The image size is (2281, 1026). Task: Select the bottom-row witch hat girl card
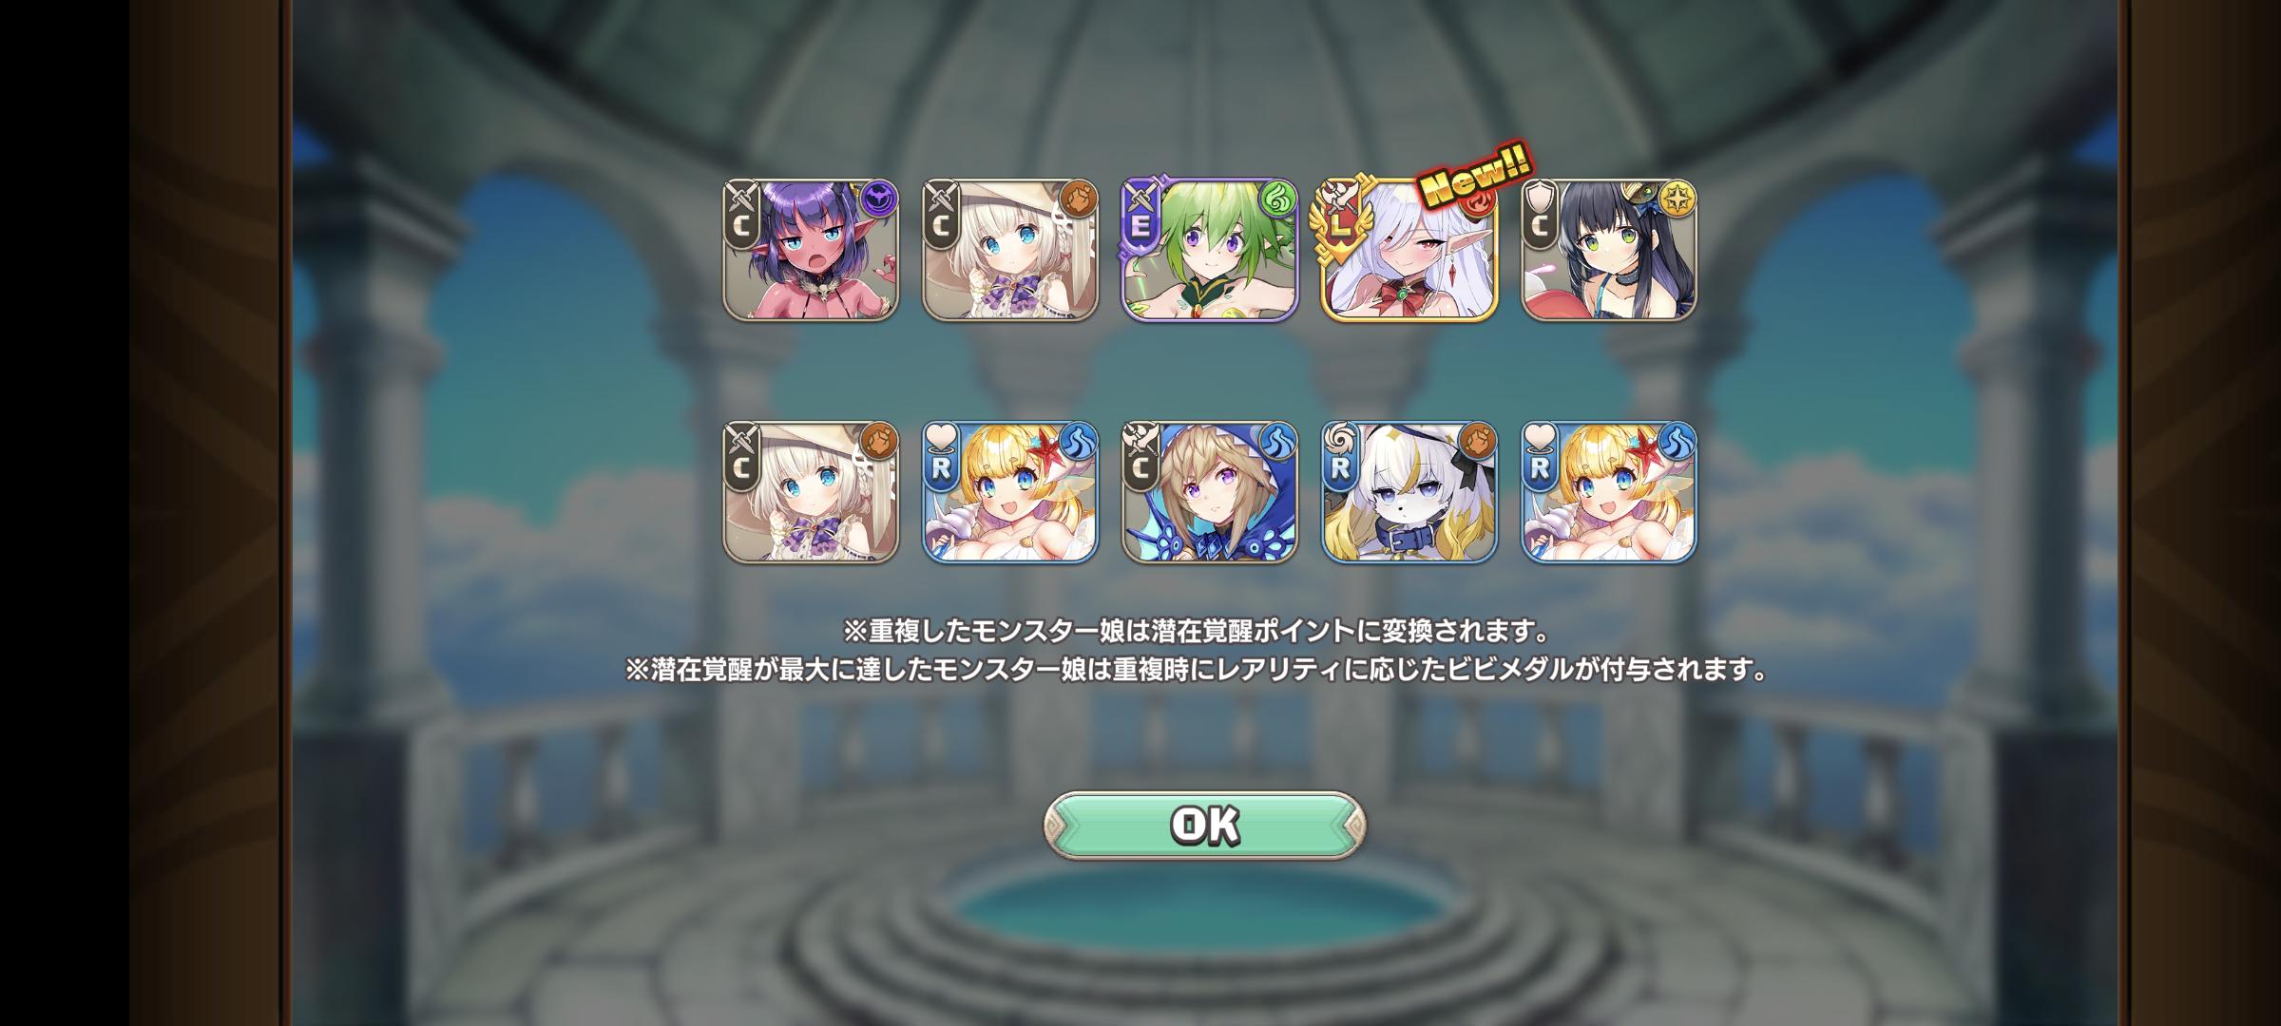click(x=811, y=492)
